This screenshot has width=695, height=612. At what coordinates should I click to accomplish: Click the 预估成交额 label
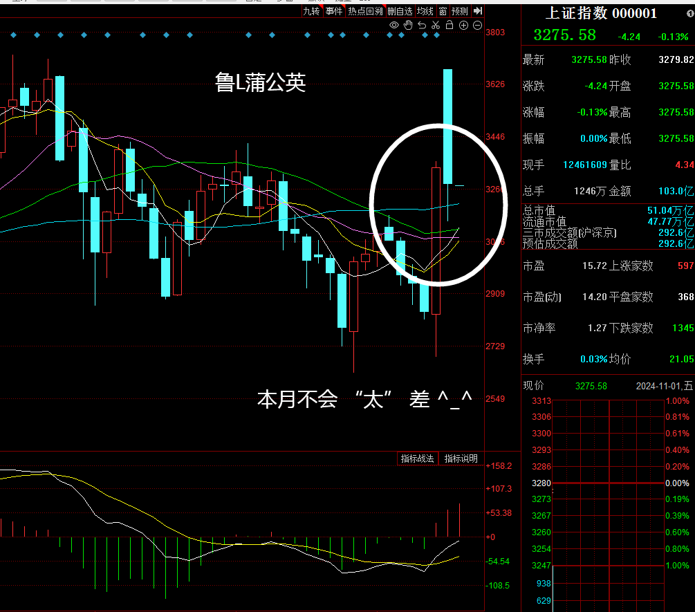coord(550,243)
